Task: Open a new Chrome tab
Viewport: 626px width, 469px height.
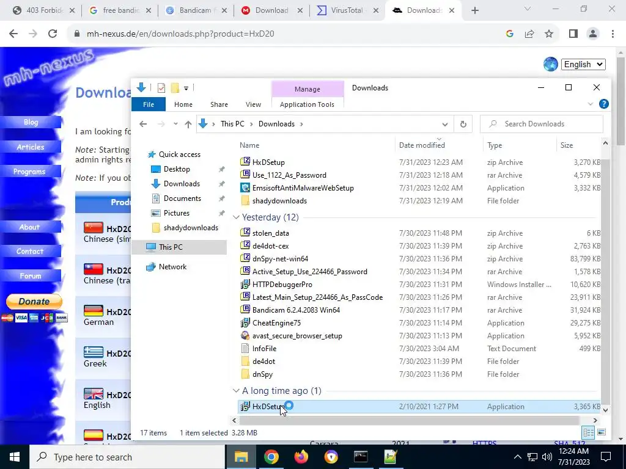Action: tap(474, 10)
